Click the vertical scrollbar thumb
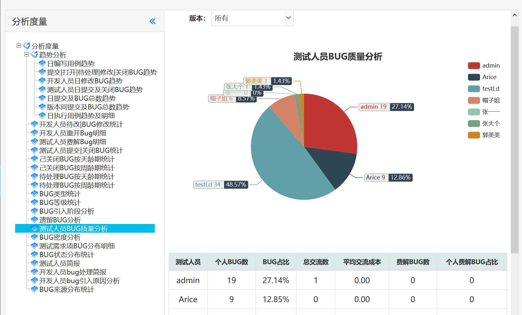 515,139
